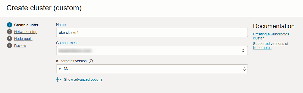Click the step 4 number circle
This screenshot has width=303, height=93.
10,46
